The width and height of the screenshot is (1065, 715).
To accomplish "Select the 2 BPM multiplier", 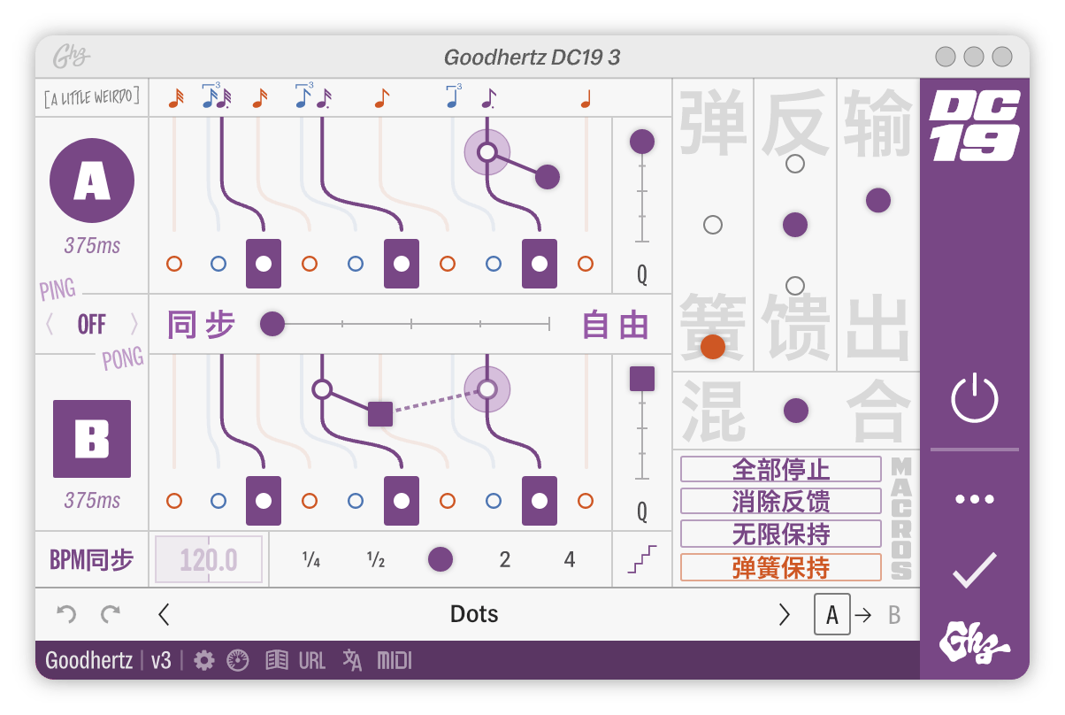I will click(x=505, y=559).
